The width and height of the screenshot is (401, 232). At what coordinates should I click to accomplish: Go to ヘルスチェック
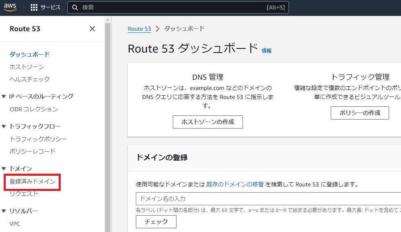coord(30,79)
